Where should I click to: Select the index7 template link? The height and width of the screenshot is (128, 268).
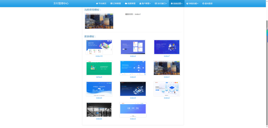167,56
